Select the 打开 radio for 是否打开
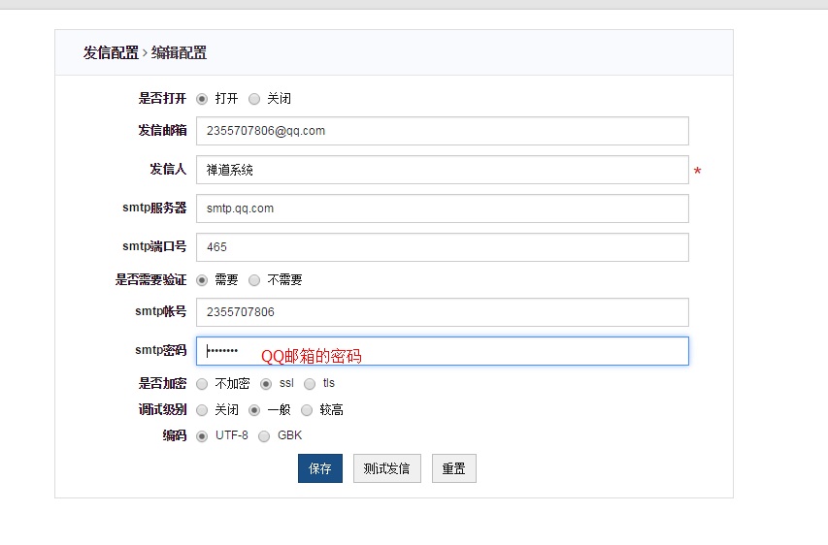This screenshot has height=545, width=828. 202,99
